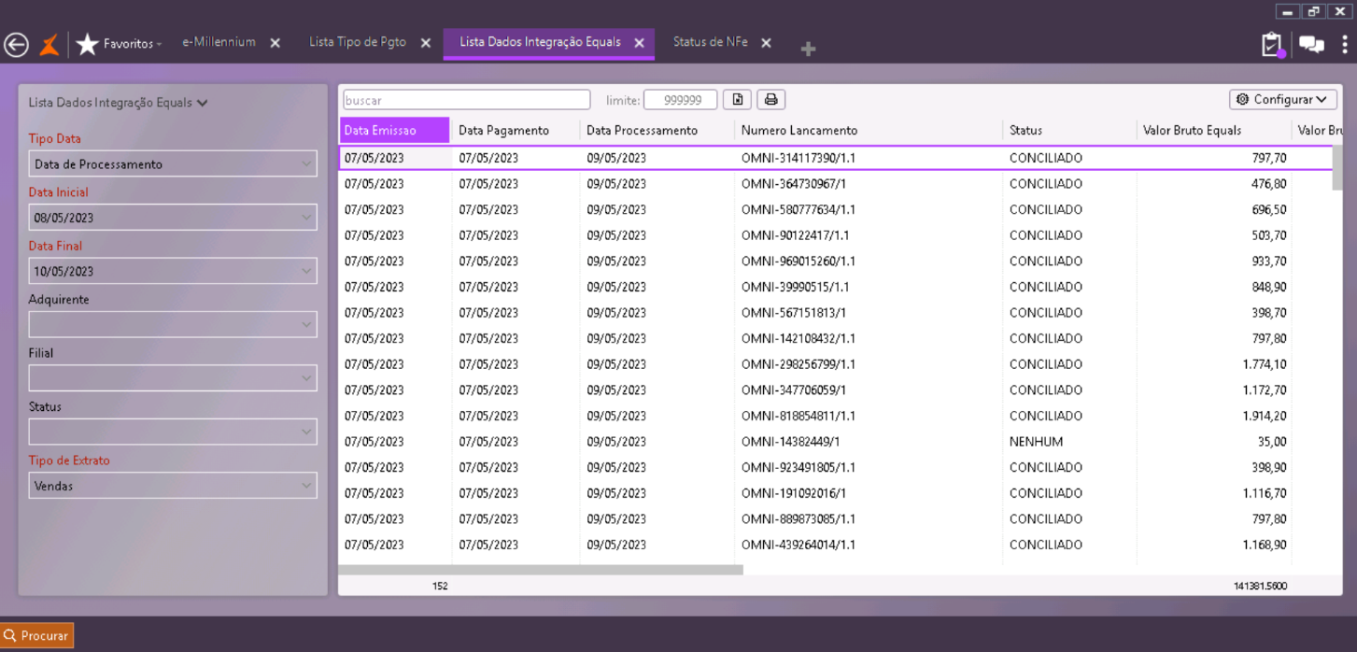This screenshot has height=652, width=1357.
Task: Open the vertical three-dot options menu
Action: click(x=1344, y=44)
